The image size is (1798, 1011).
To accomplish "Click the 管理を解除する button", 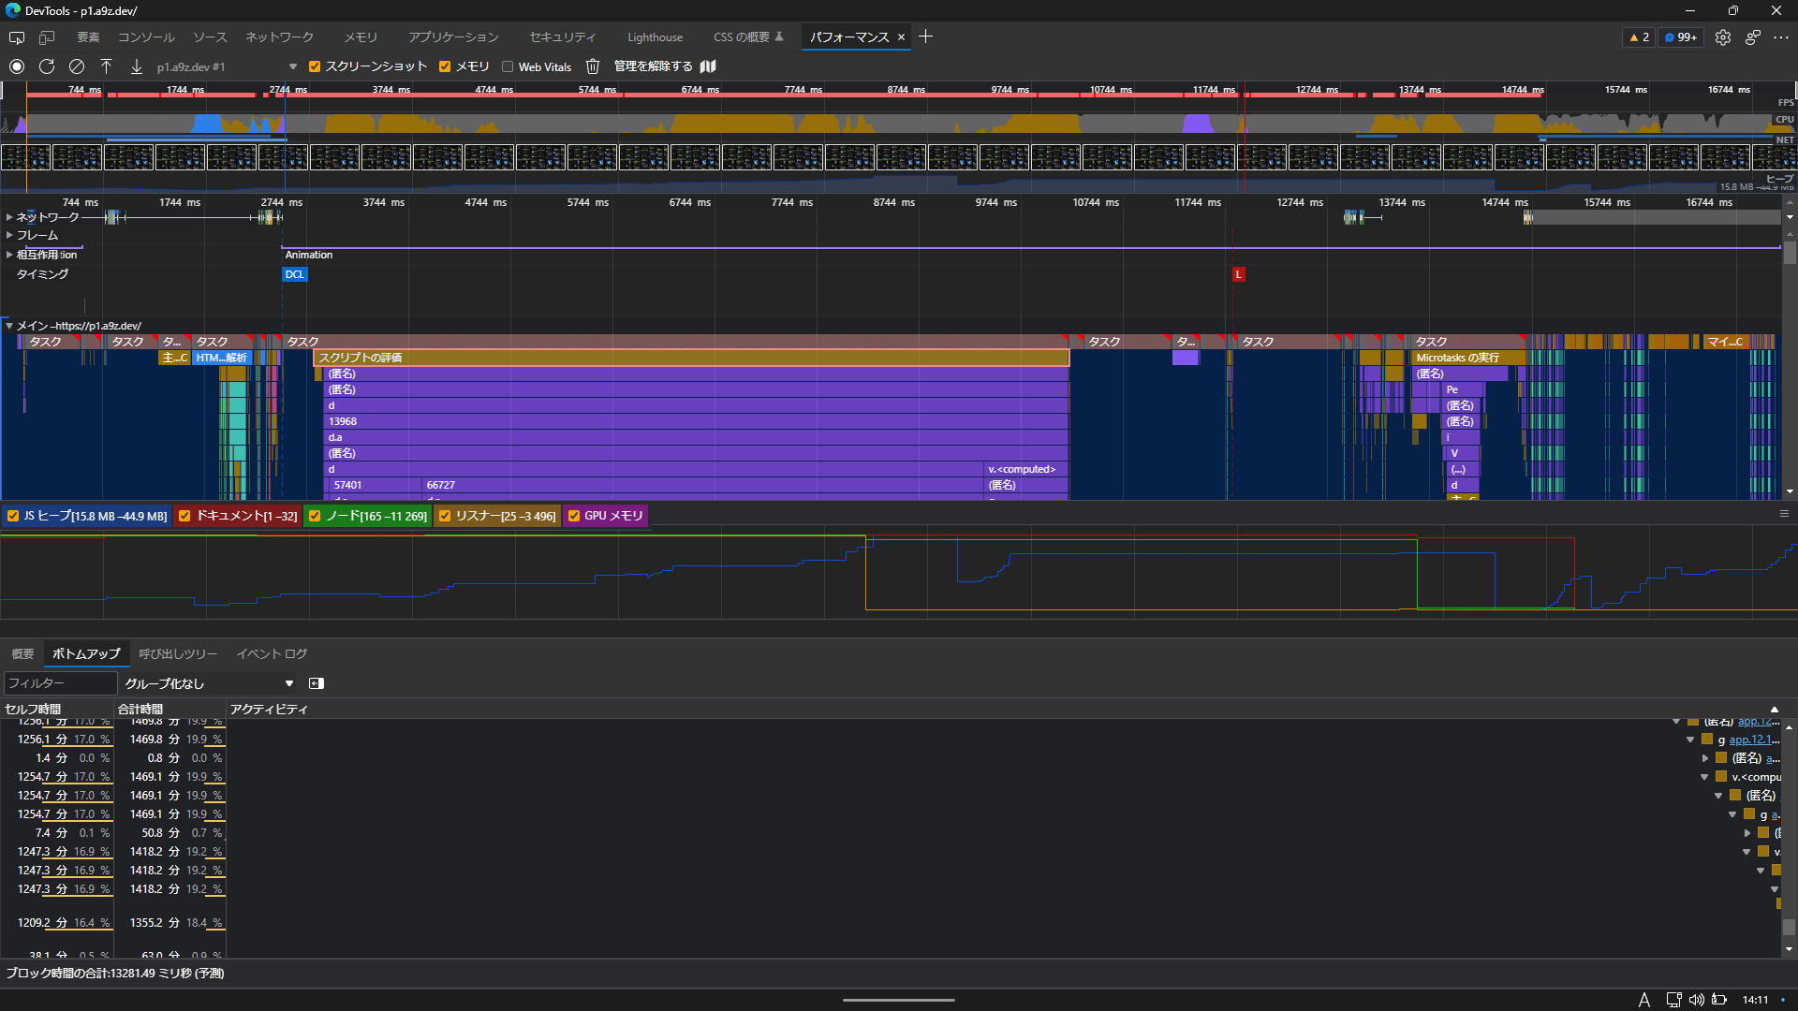I will [x=654, y=66].
